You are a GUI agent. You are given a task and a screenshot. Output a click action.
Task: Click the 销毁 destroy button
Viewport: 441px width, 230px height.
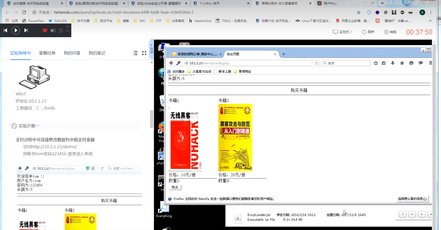click(390, 32)
